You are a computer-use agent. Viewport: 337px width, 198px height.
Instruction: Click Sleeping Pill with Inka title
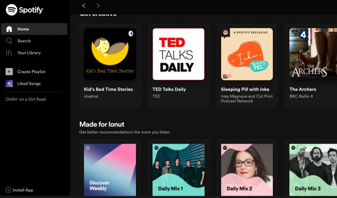245,89
